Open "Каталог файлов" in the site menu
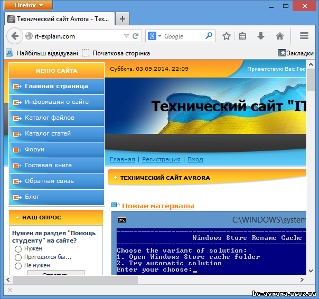This screenshot has width=319, height=299. (50, 118)
